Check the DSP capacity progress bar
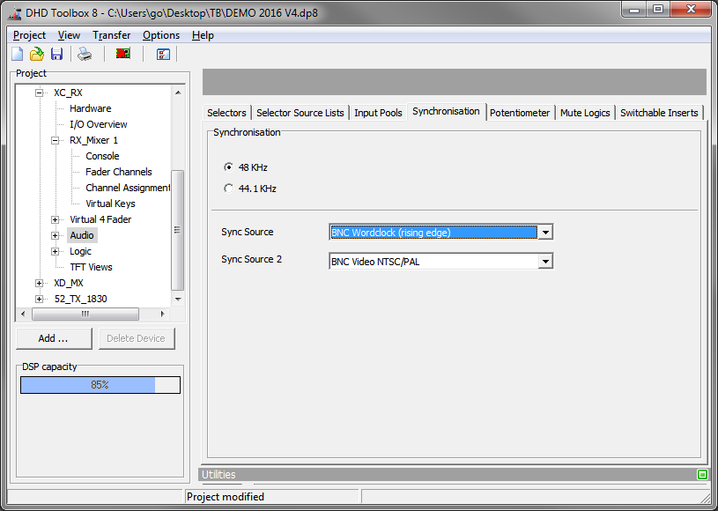Screen dimensions: 718x511 coord(100,384)
